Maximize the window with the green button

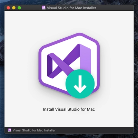19,8
